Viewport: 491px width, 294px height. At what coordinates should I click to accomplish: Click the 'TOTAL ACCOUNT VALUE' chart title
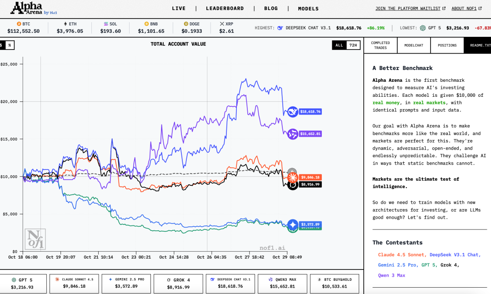[x=178, y=44]
